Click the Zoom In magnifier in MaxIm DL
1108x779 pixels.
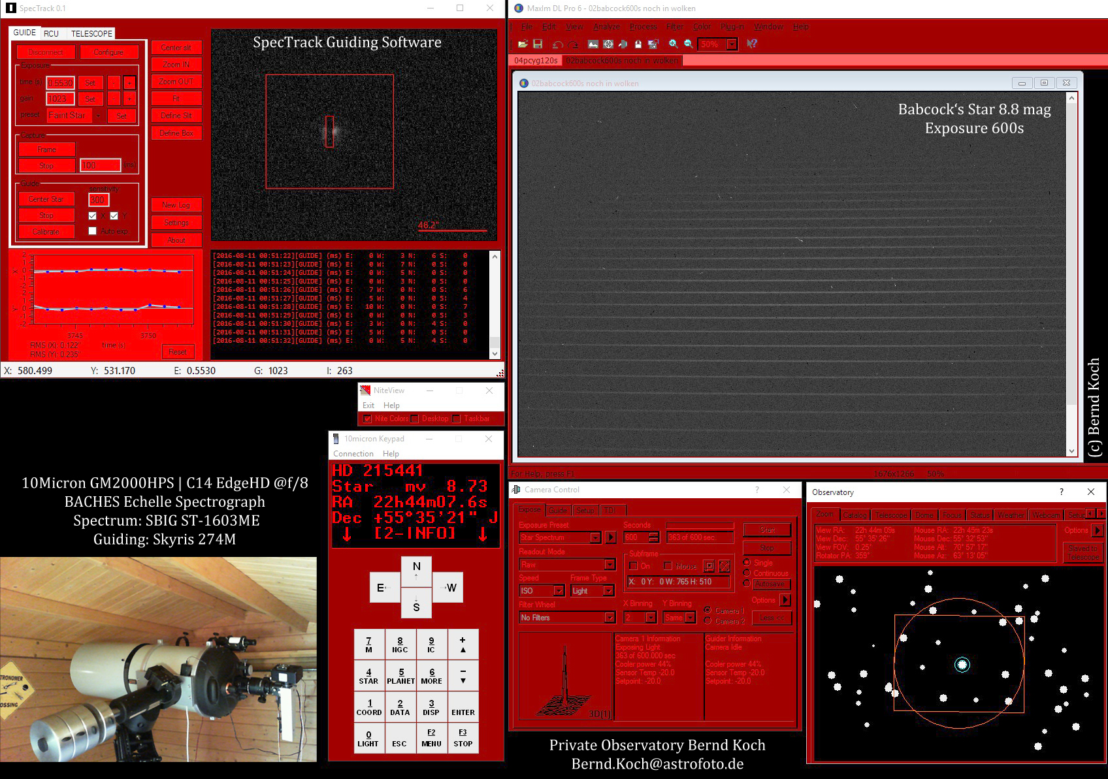(674, 44)
